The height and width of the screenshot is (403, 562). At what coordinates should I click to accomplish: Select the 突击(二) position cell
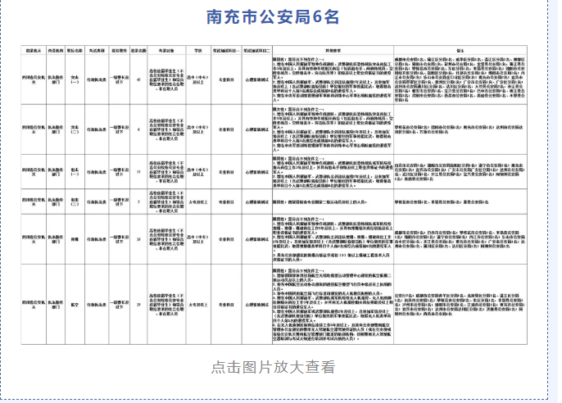click(73, 129)
